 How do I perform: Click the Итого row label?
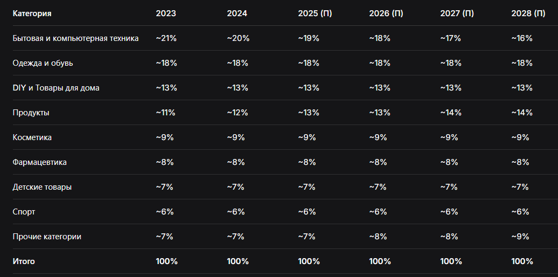(24, 261)
